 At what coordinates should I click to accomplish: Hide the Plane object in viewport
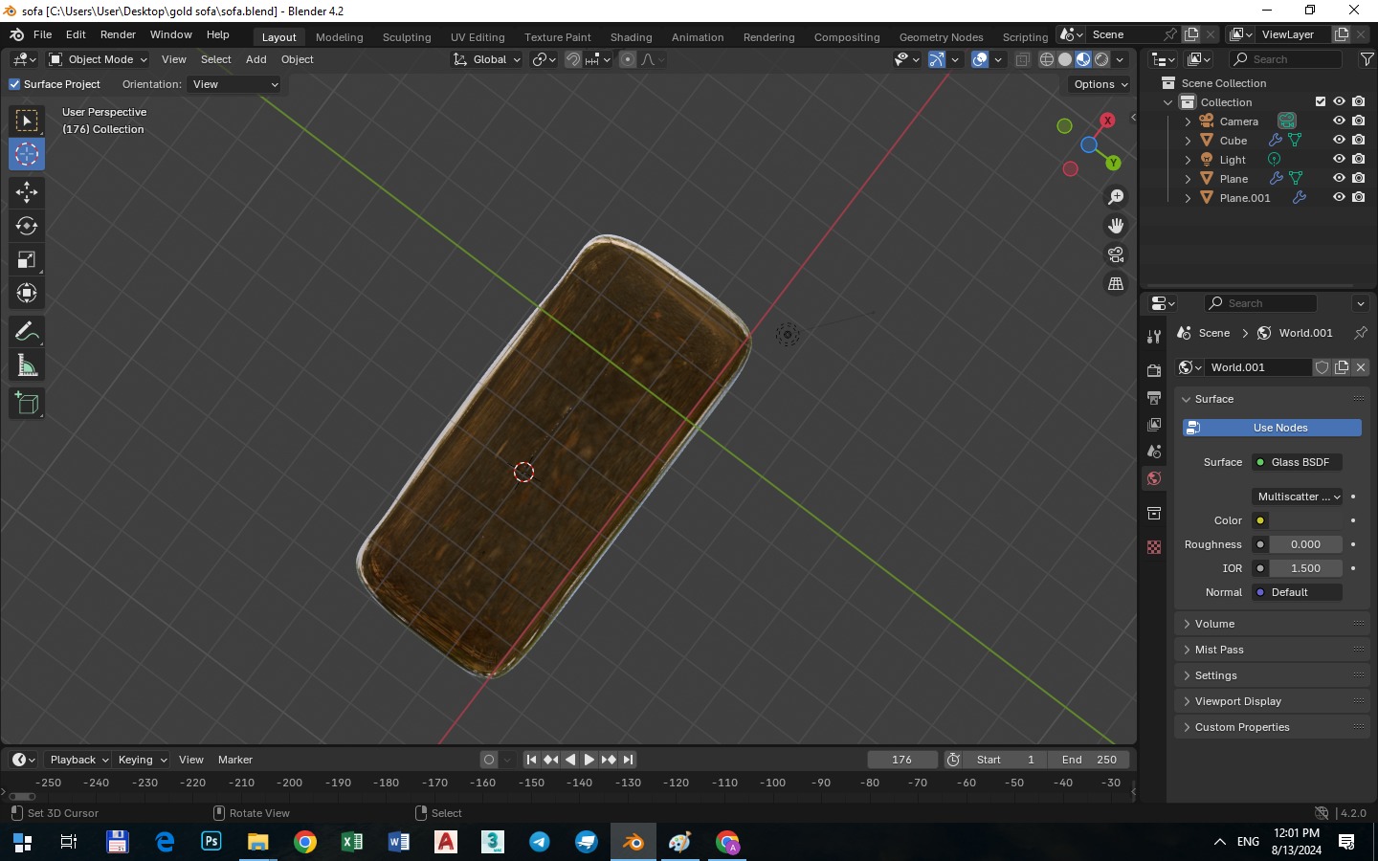pos(1339,178)
